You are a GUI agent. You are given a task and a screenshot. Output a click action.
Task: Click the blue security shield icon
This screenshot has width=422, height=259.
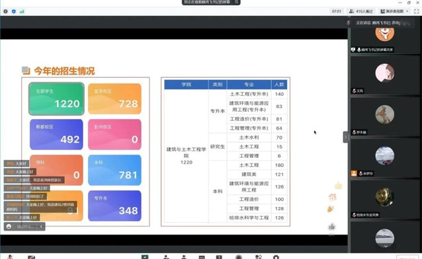pyautogui.click(x=14, y=11)
